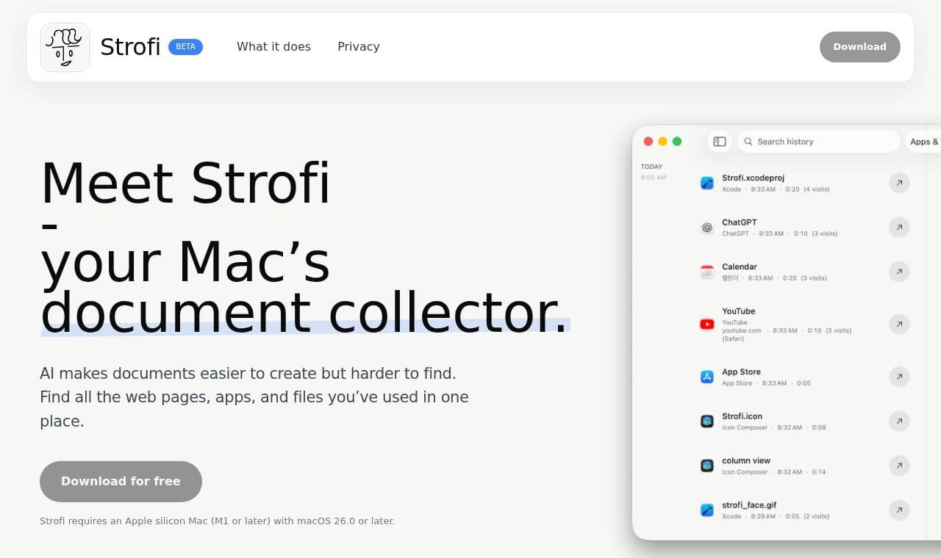Click the App Store entry title
Viewport: 941px width, 558px height.
(741, 372)
